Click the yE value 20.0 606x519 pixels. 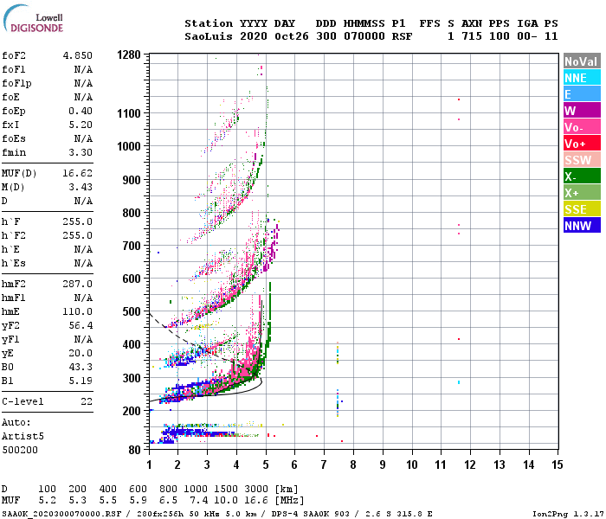(81, 353)
